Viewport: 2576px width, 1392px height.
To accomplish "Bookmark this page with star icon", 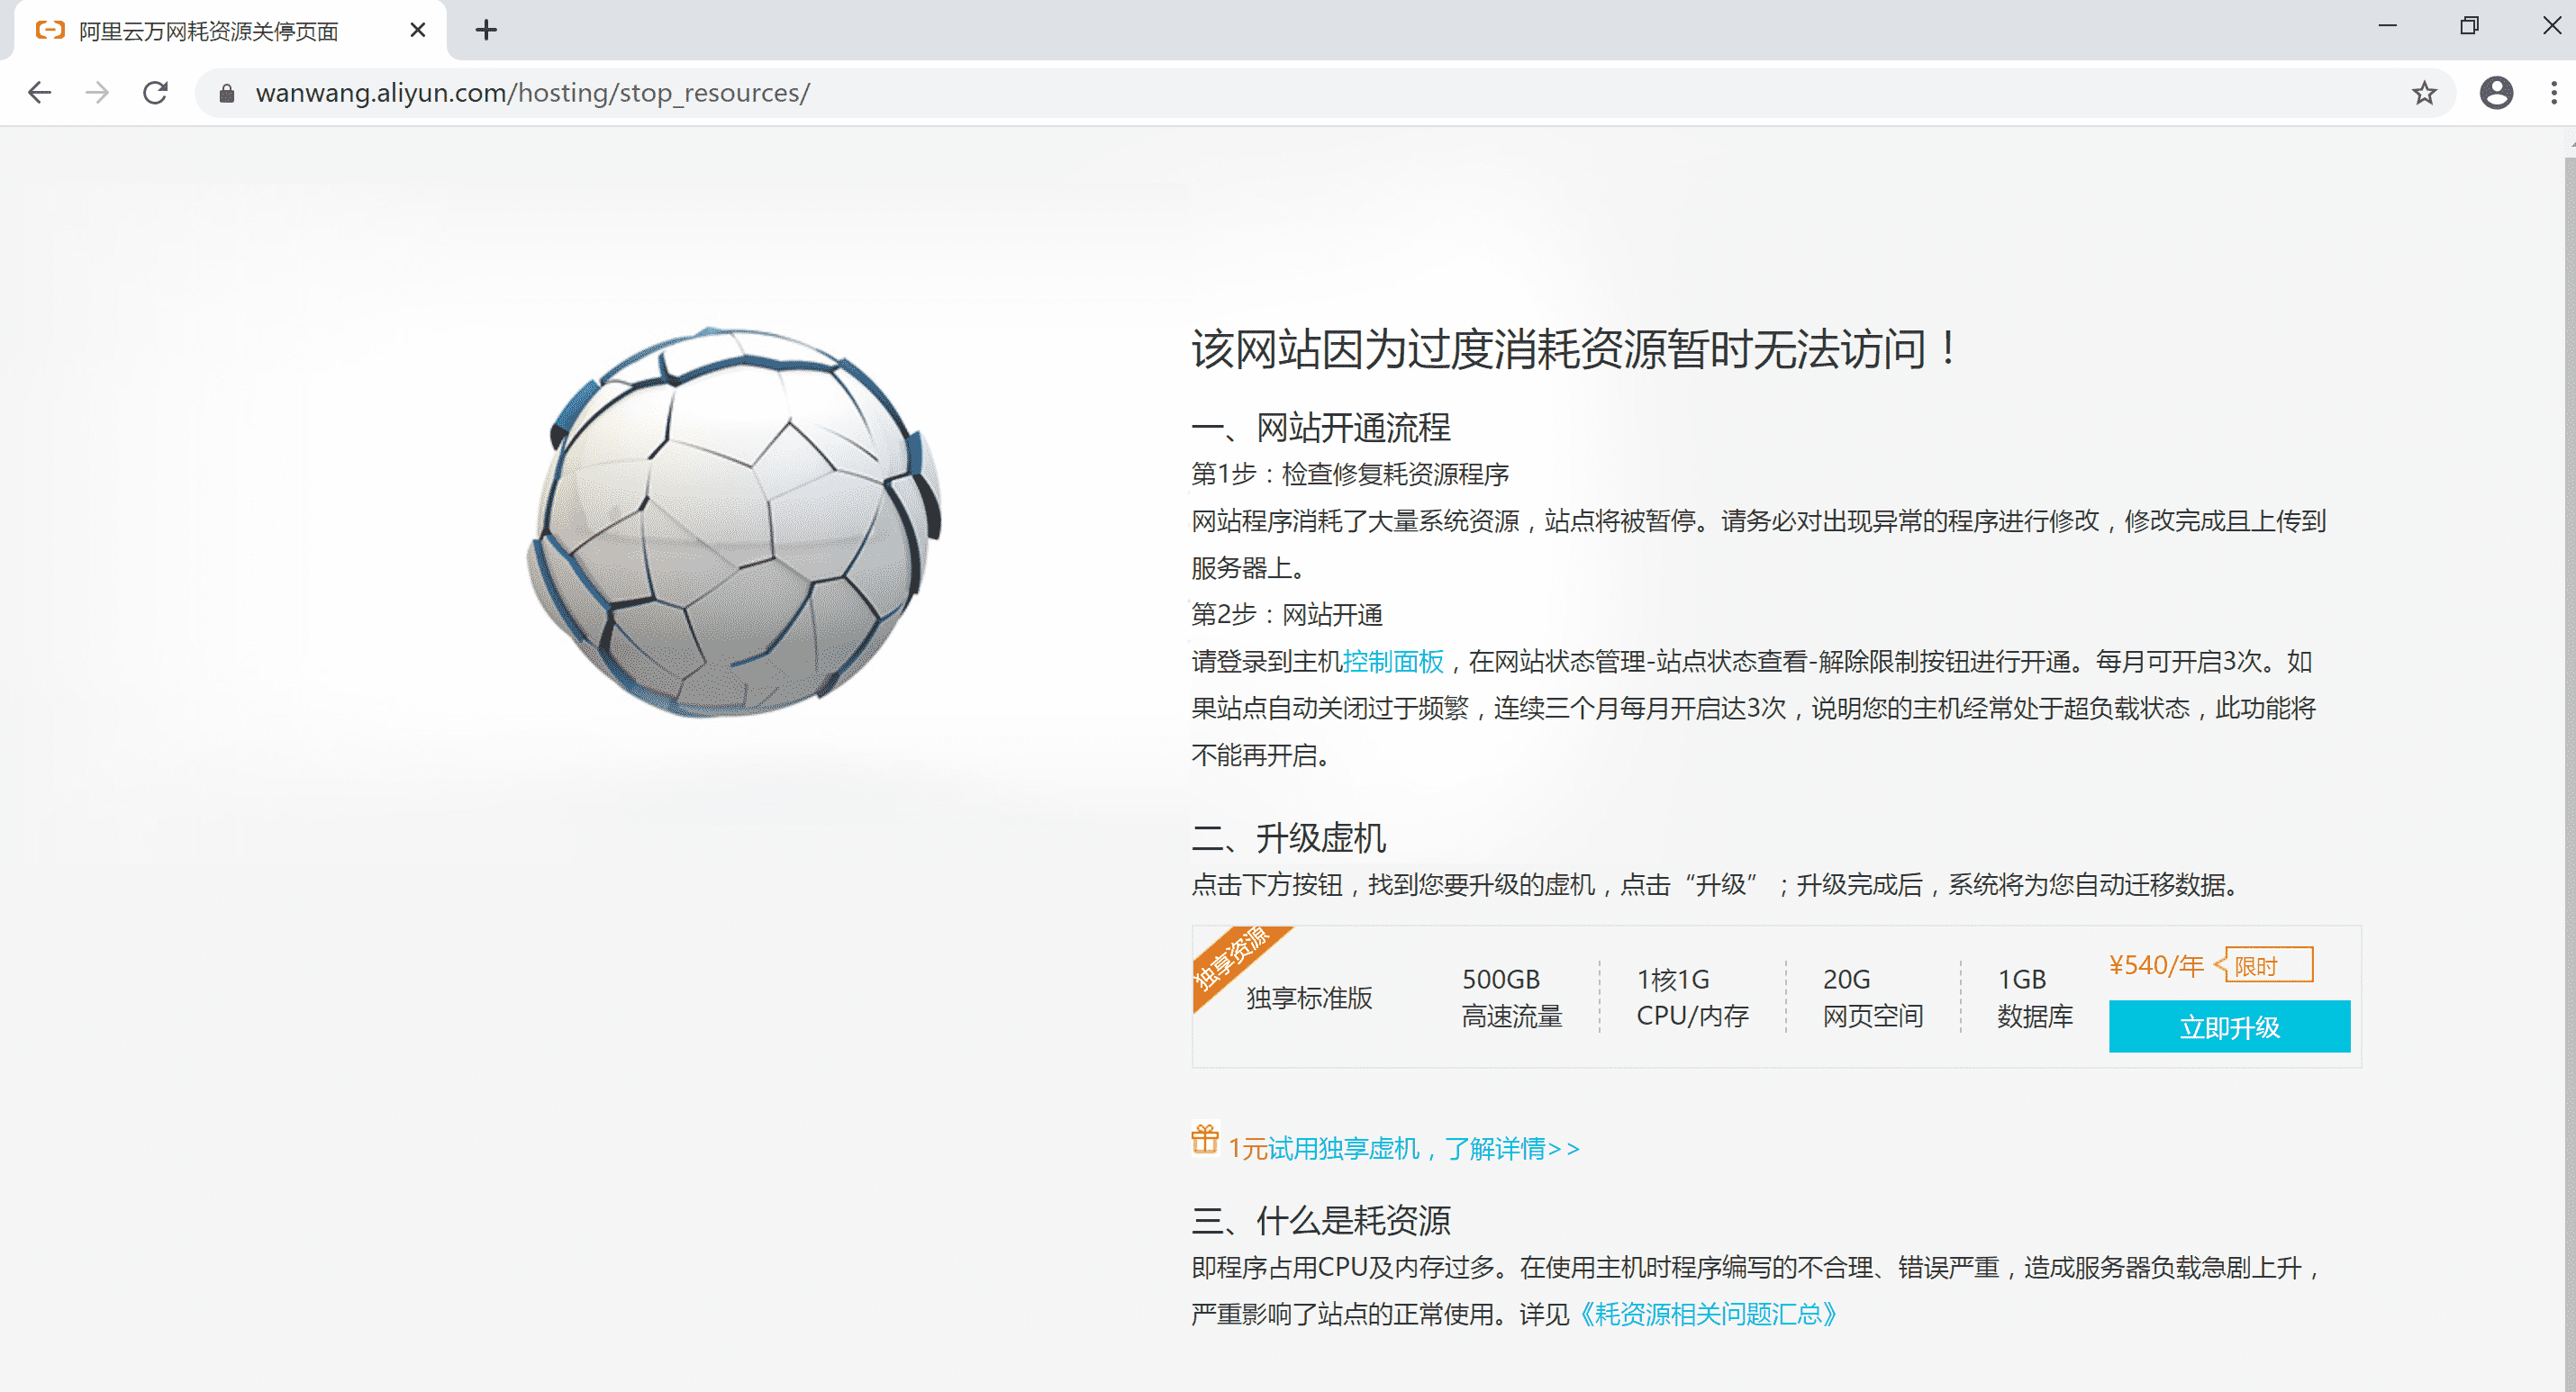I will pyautogui.click(x=2424, y=93).
